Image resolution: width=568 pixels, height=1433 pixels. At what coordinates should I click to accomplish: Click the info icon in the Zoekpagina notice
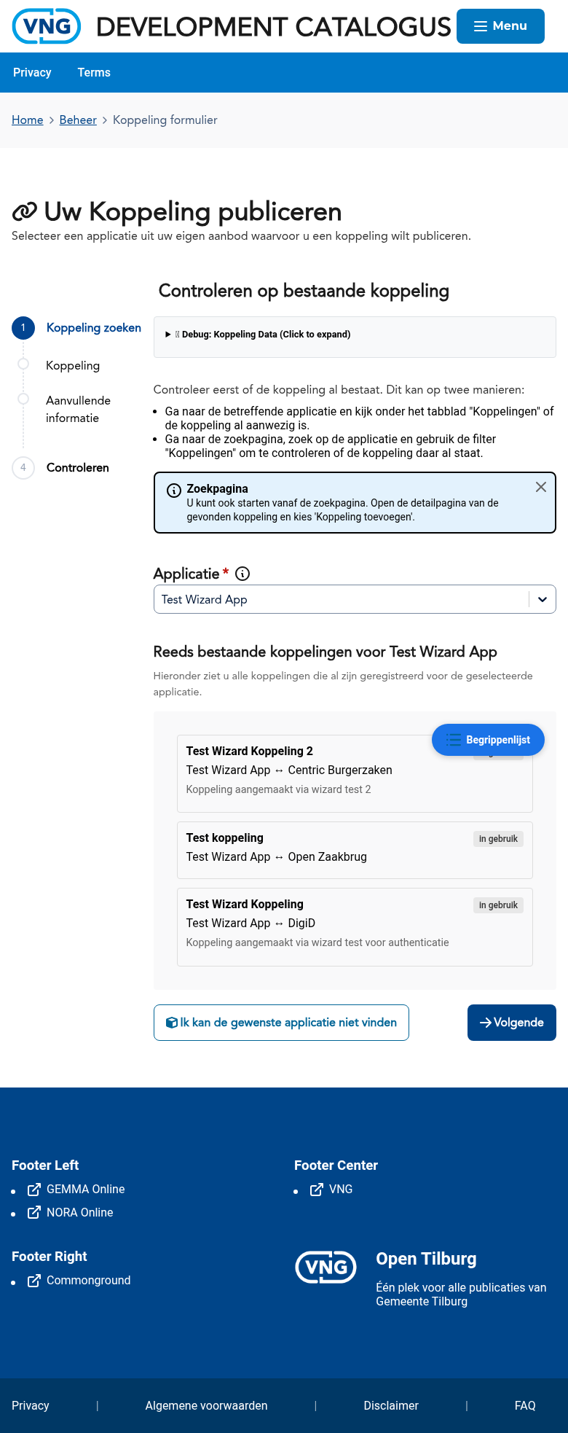coord(174,490)
